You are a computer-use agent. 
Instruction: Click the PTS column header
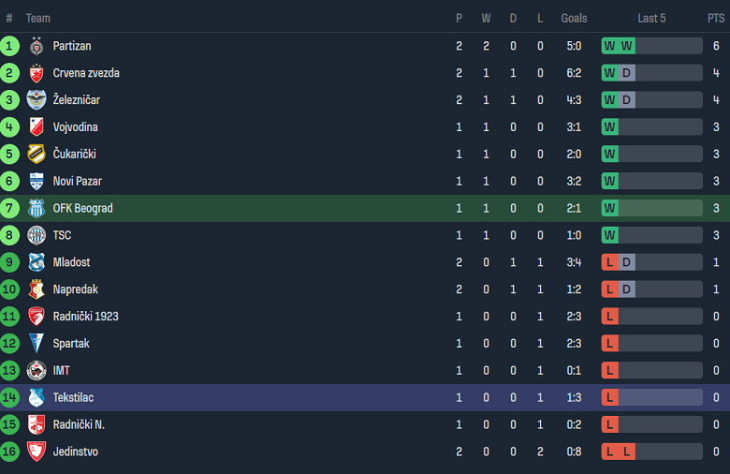tap(716, 18)
